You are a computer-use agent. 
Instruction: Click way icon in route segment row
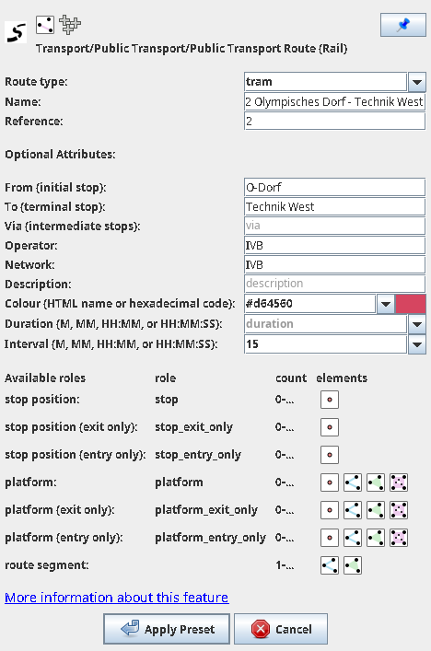[x=330, y=565]
